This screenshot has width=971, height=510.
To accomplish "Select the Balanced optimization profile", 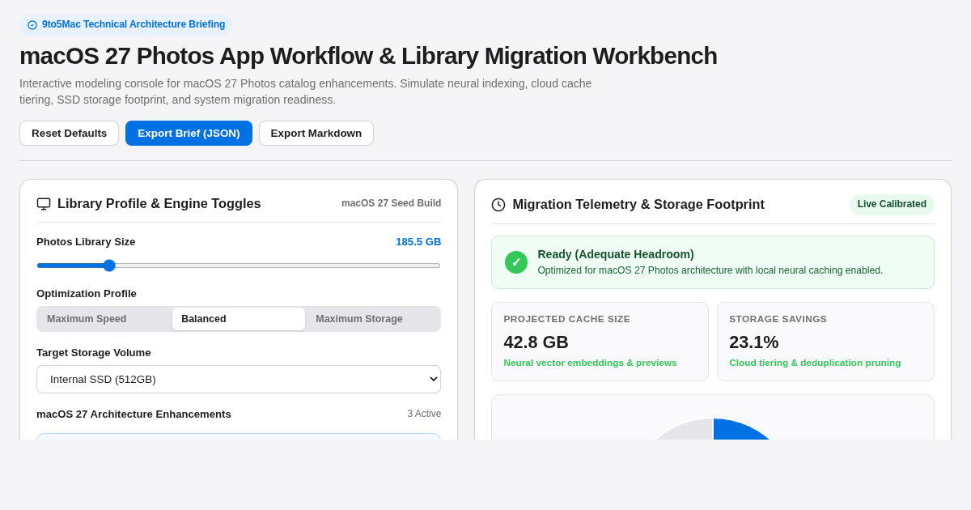I will 239,319.
